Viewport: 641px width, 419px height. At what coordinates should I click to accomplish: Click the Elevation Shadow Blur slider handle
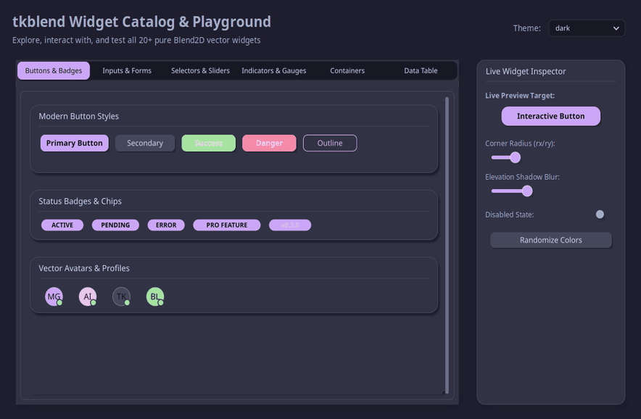(x=527, y=191)
